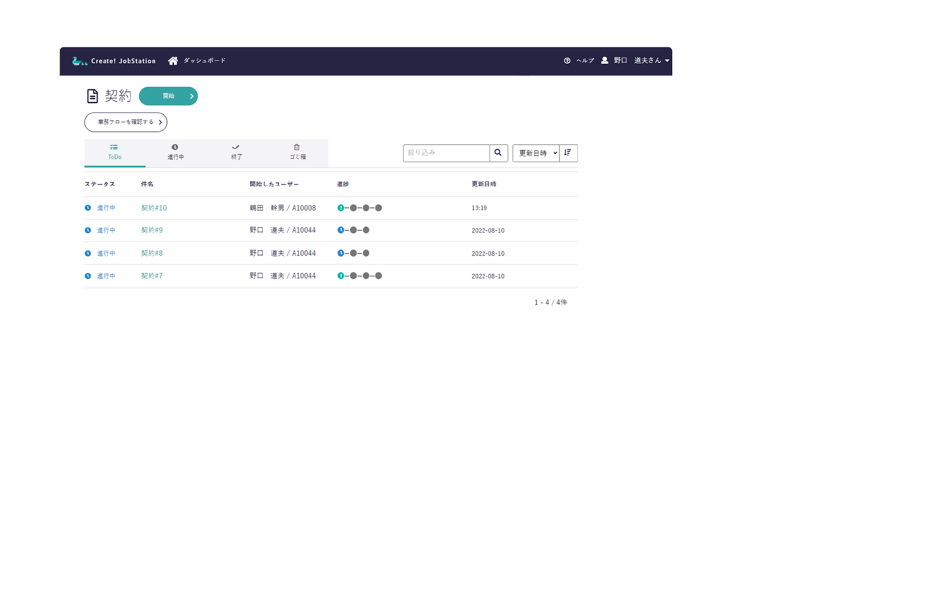Click the user profile silhouette icon
The width and height of the screenshot is (939, 600).
605,60
